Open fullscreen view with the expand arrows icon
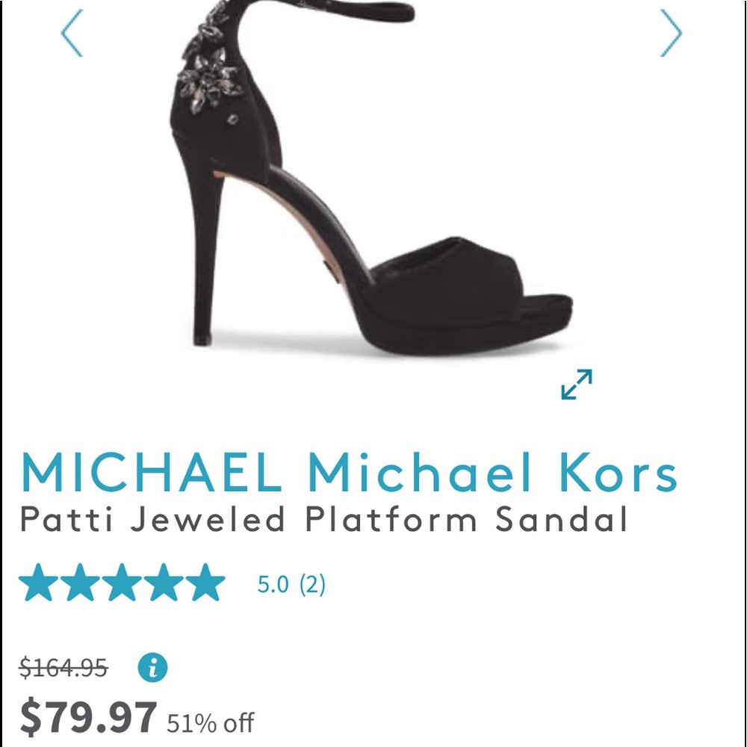747x747 pixels. coord(575,385)
